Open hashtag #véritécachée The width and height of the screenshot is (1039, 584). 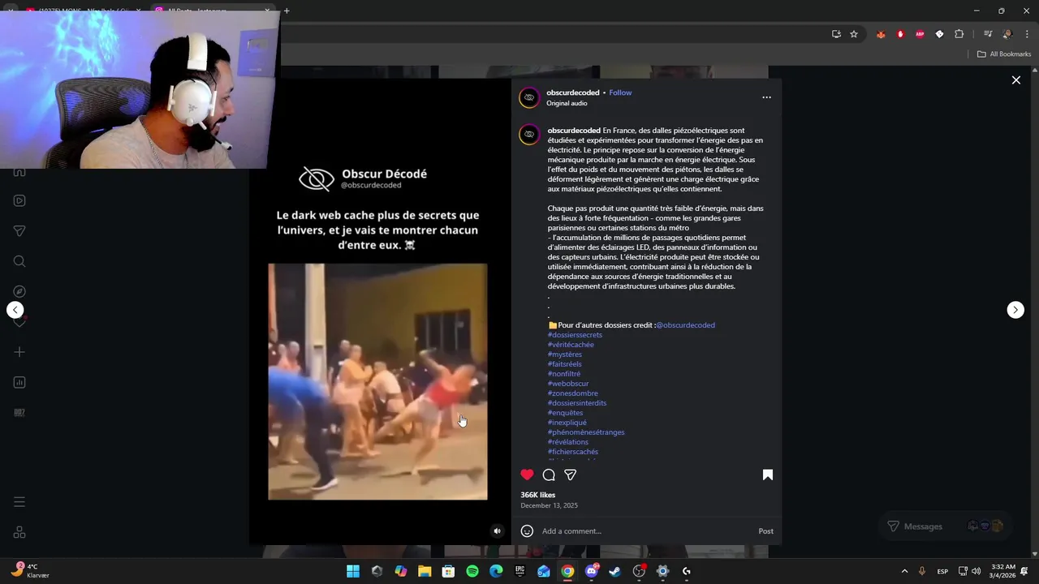(x=571, y=345)
